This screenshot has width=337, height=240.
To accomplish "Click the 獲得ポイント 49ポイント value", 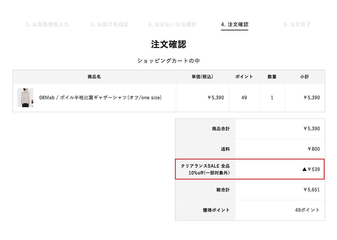I will click(307, 210).
